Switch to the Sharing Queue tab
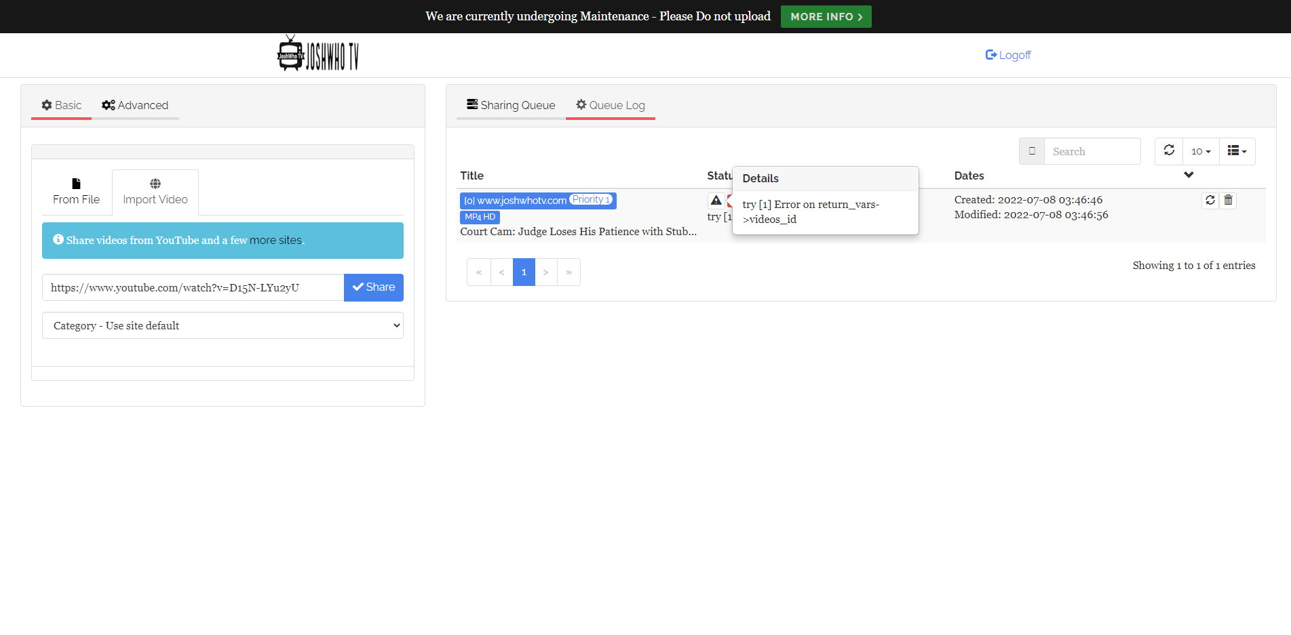Image resolution: width=1291 pixels, height=635 pixels. [x=511, y=104]
